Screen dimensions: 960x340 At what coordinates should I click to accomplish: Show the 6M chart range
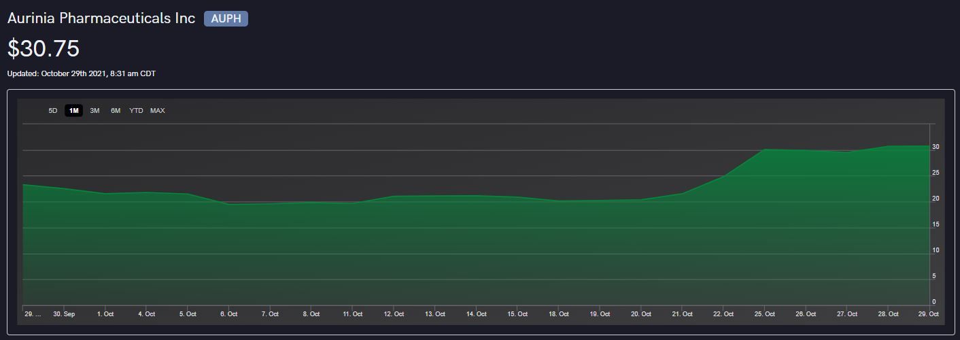[x=116, y=111]
